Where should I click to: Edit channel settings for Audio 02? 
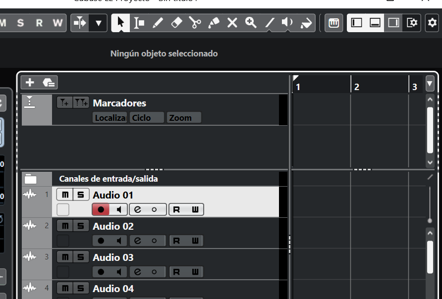pos(138,241)
